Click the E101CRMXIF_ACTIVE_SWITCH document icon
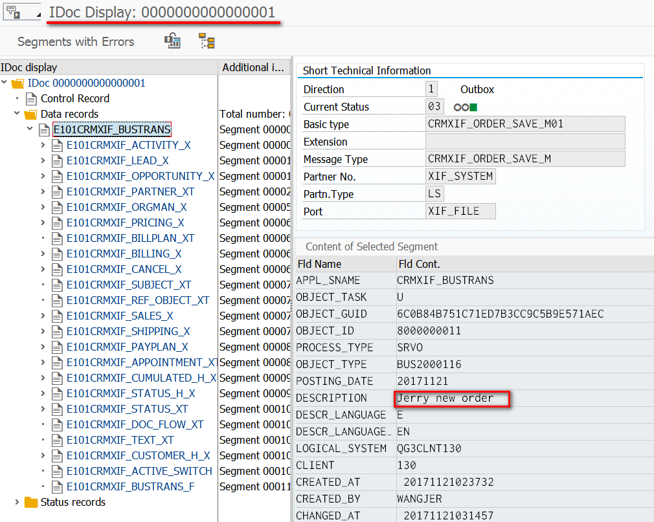The image size is (654, 522). tap(57, 471)
